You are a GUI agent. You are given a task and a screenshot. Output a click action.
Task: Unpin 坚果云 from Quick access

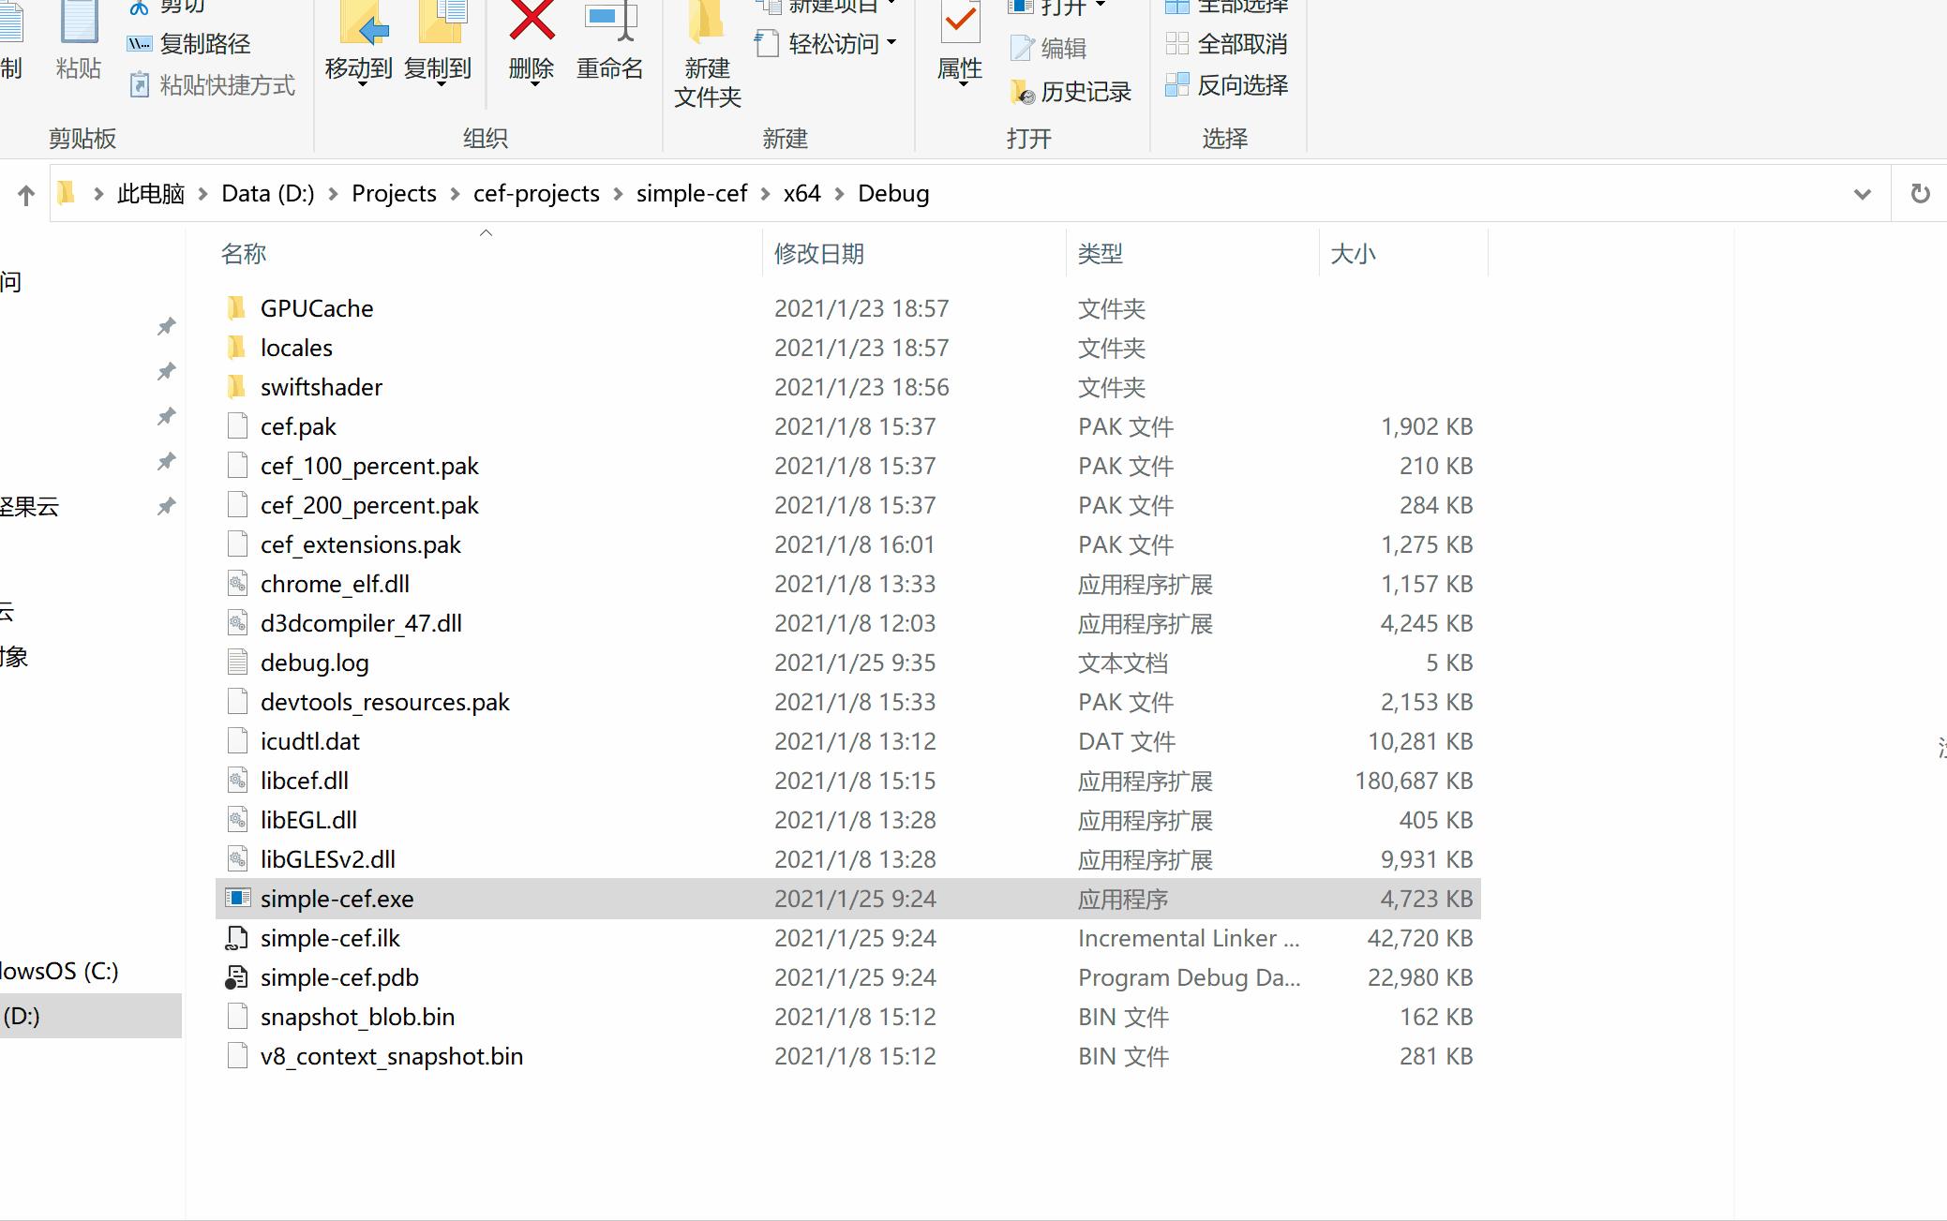point(166,506)
